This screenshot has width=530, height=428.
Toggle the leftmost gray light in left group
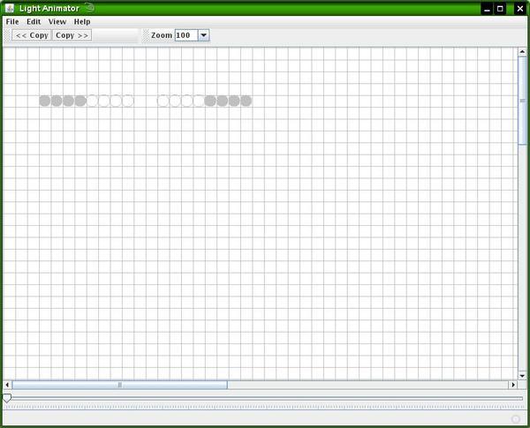45,101
